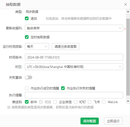Enable the 企业微信 push option
Screen dimensions: 130x127
tap(55, 102)
